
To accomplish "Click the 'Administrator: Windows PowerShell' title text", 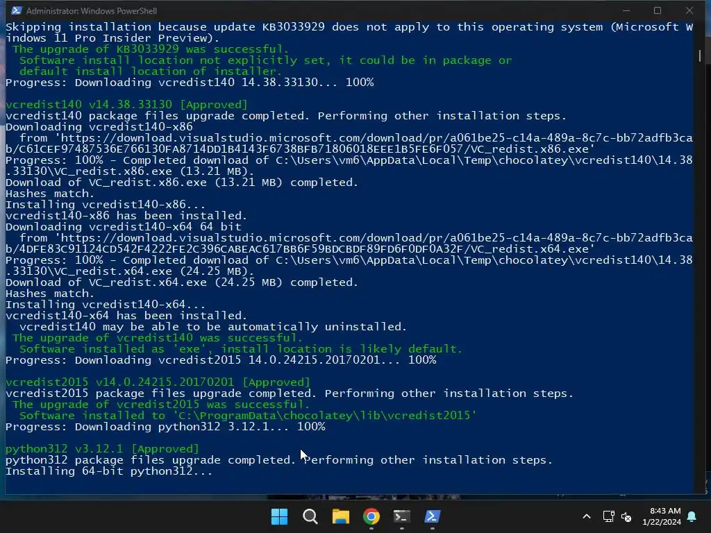I will (92, 11).
